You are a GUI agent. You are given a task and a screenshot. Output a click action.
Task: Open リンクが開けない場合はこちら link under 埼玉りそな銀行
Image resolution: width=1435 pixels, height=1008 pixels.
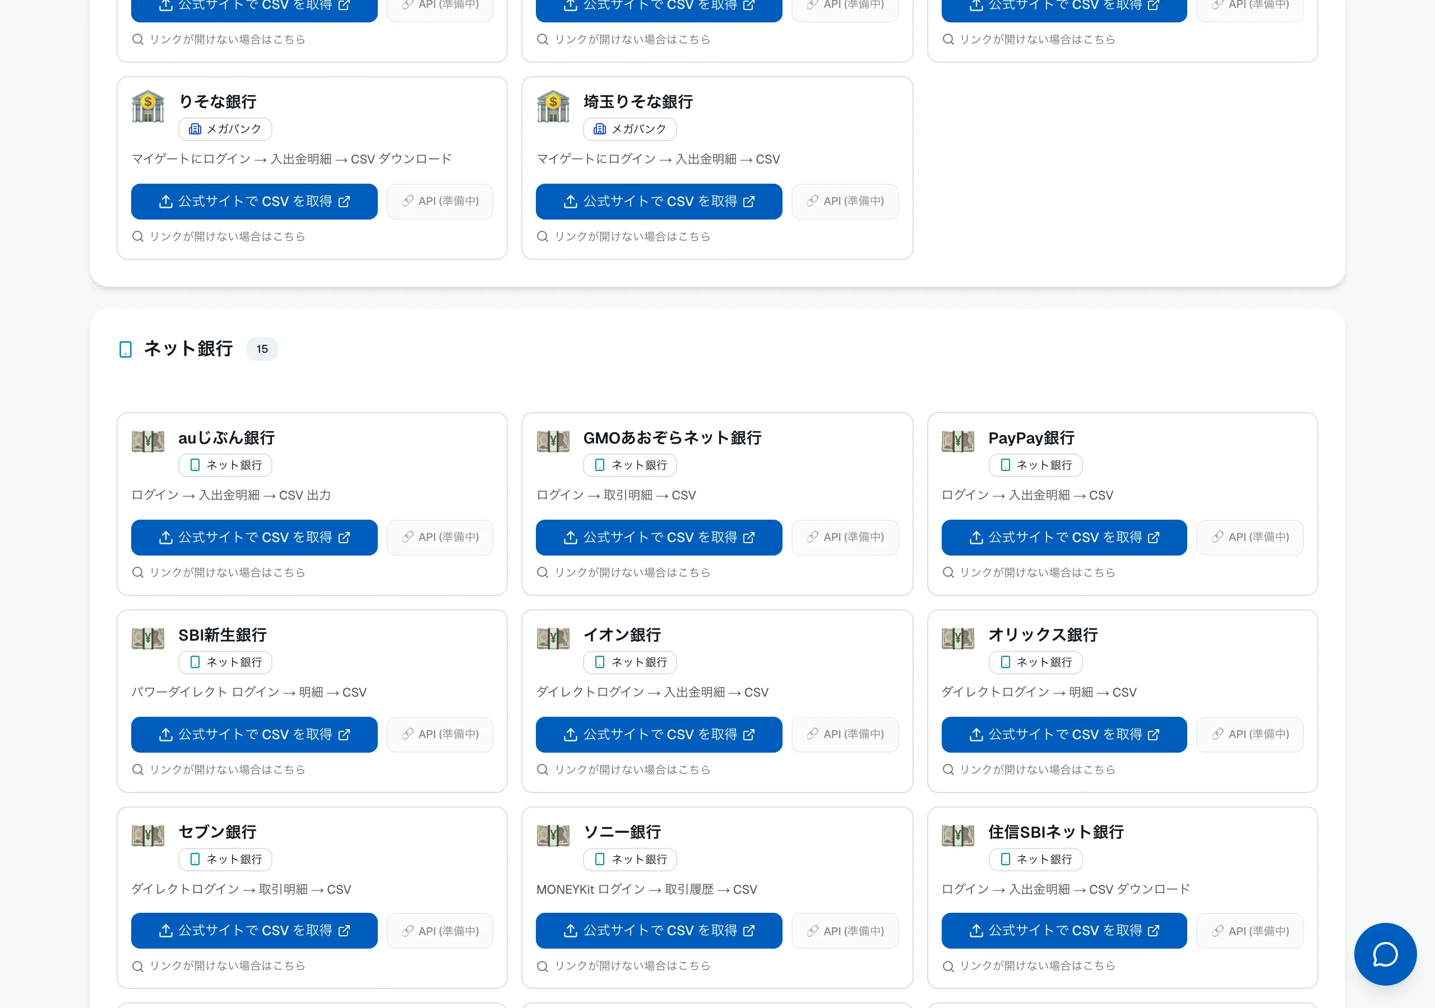pyautogui.click(x=632, y=236)
